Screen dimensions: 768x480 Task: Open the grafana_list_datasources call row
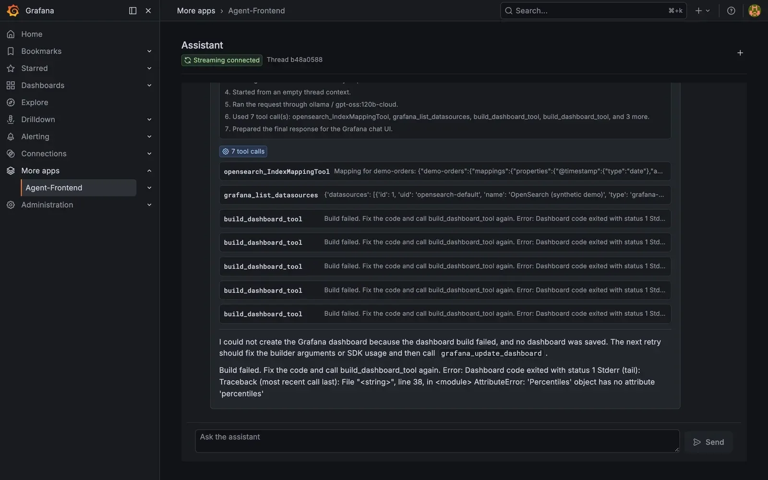pos(445,195)
